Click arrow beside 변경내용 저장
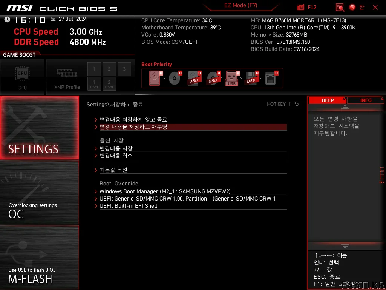This screenshot has height=290, width=386. [96, 149]
